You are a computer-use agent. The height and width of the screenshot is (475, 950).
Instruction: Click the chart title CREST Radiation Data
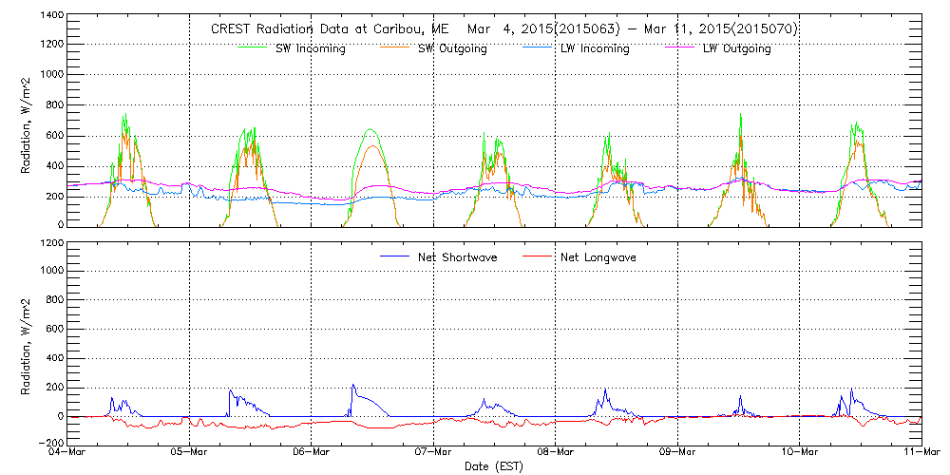coord(503,29)
